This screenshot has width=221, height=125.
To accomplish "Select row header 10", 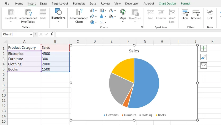I will coord(4,95).
